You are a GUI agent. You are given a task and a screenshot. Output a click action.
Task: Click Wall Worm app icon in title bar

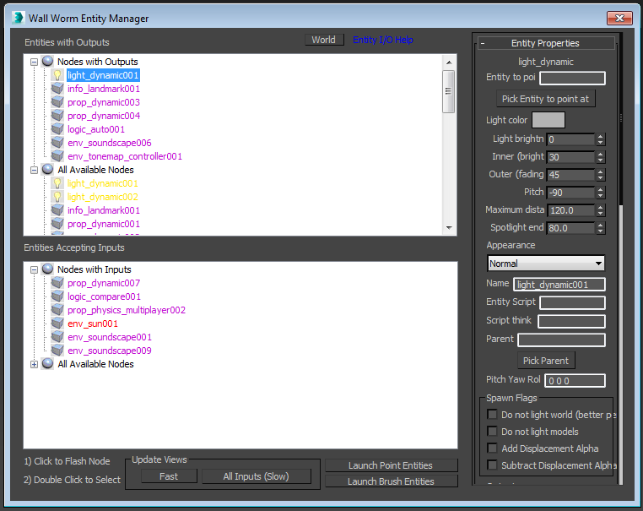19,18
